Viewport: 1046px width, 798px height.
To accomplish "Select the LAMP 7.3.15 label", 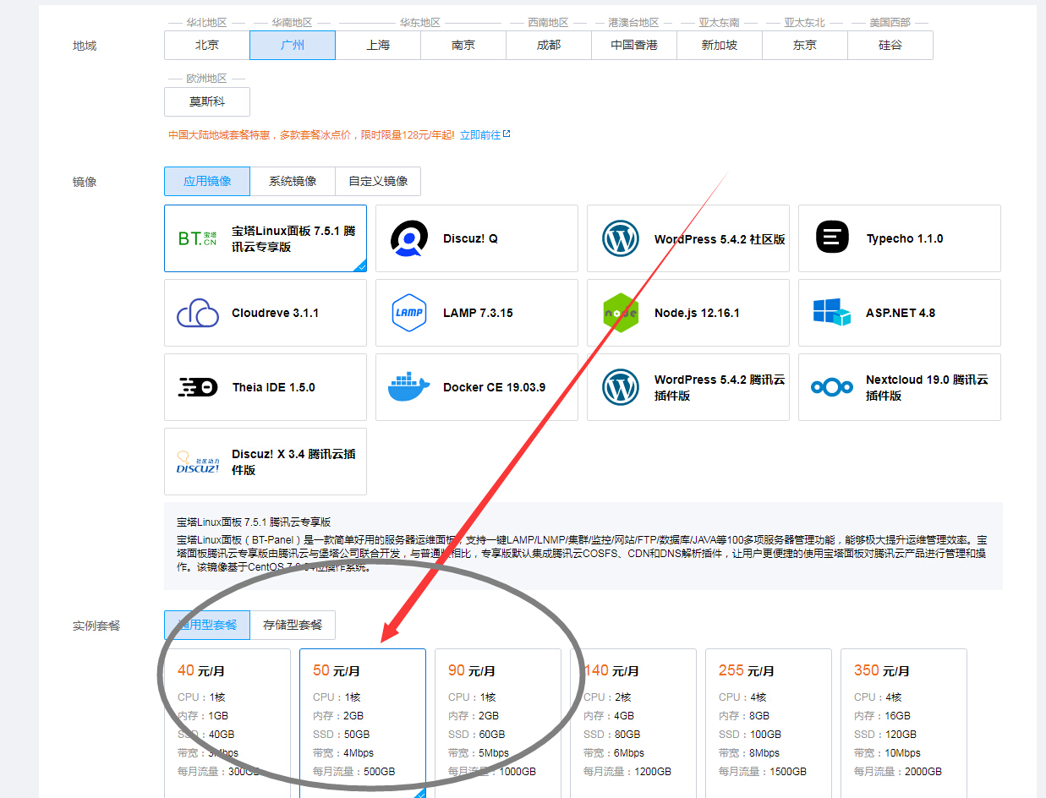I will tap(478, 314).
